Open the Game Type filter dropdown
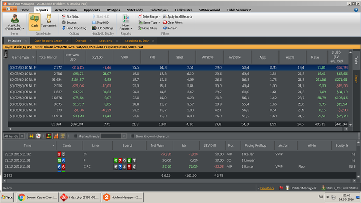The image size is (361, 203). 149,22
